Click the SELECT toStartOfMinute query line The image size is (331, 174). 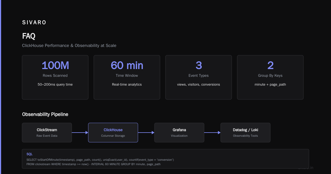click(x=100, y=160)
